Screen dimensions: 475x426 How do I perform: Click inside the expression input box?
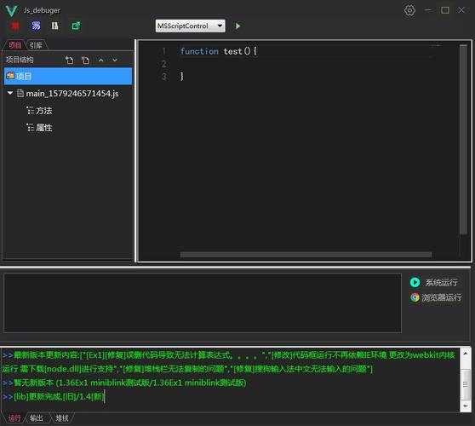click(x=203, y=303)
